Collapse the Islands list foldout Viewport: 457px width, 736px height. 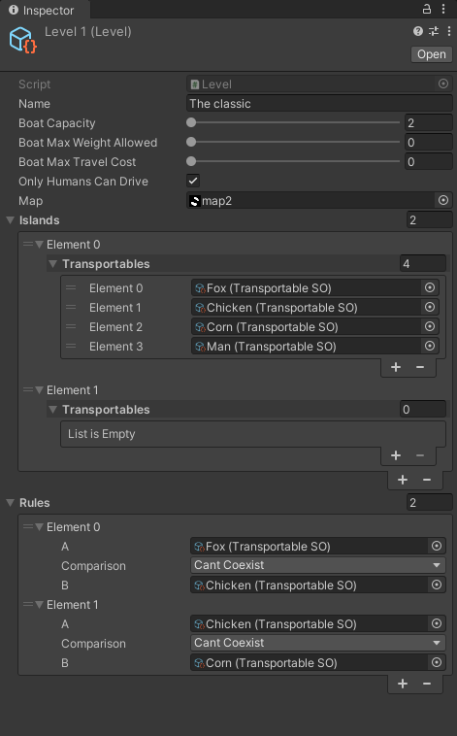tap(11, 220)
